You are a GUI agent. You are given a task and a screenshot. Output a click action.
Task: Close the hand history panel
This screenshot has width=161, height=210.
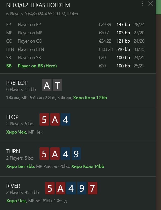151,4
